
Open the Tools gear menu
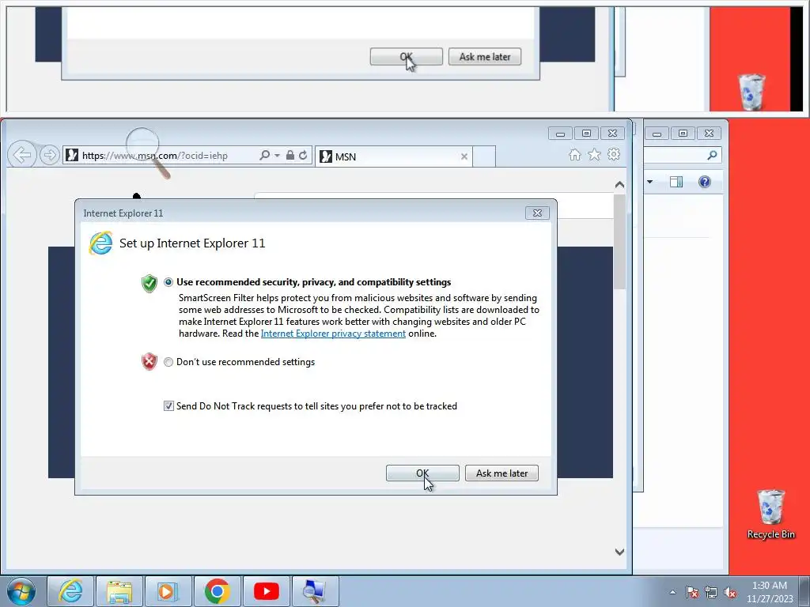614,154
